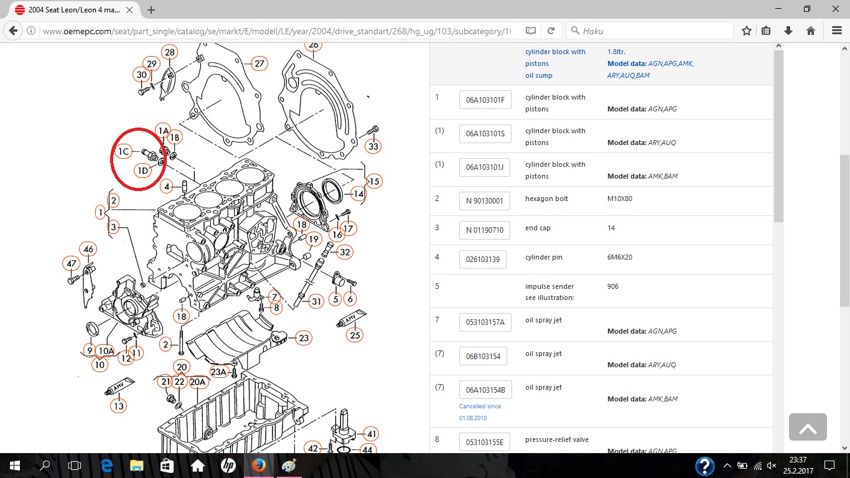
Task: Open the Firefox hamburger menu
Action: 836,30
